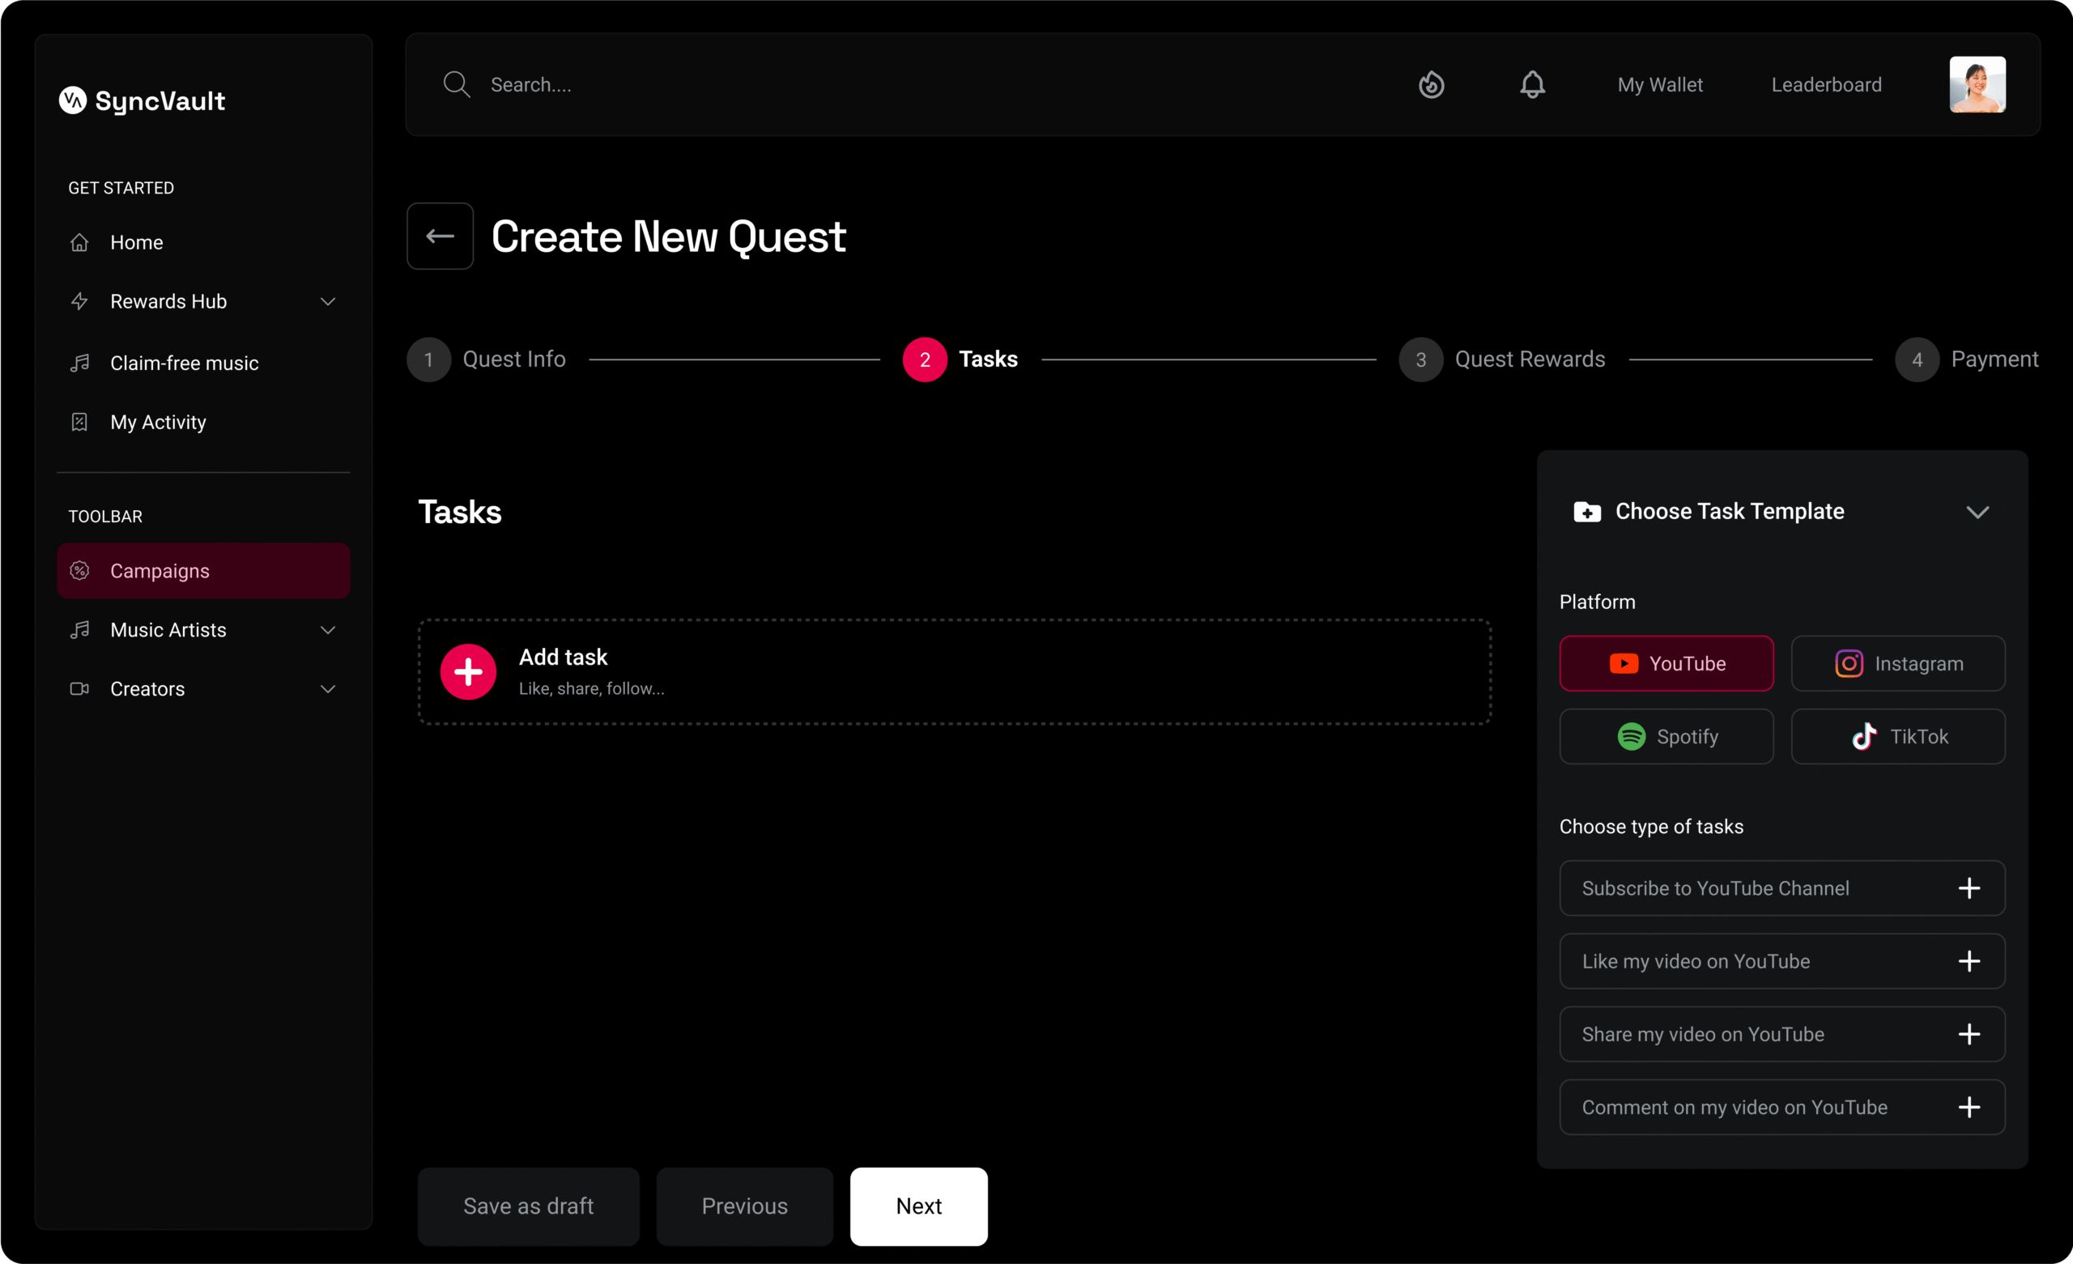
Task: Add Like my video on YouTube plus icon
Action: pos(1969,961)
